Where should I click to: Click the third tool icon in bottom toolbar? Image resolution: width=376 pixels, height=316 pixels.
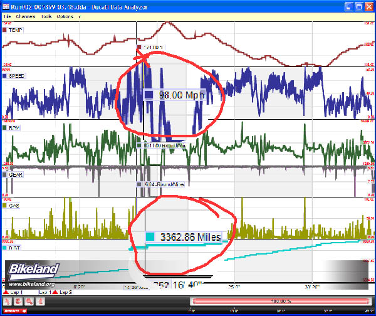(x=29, y=301)
